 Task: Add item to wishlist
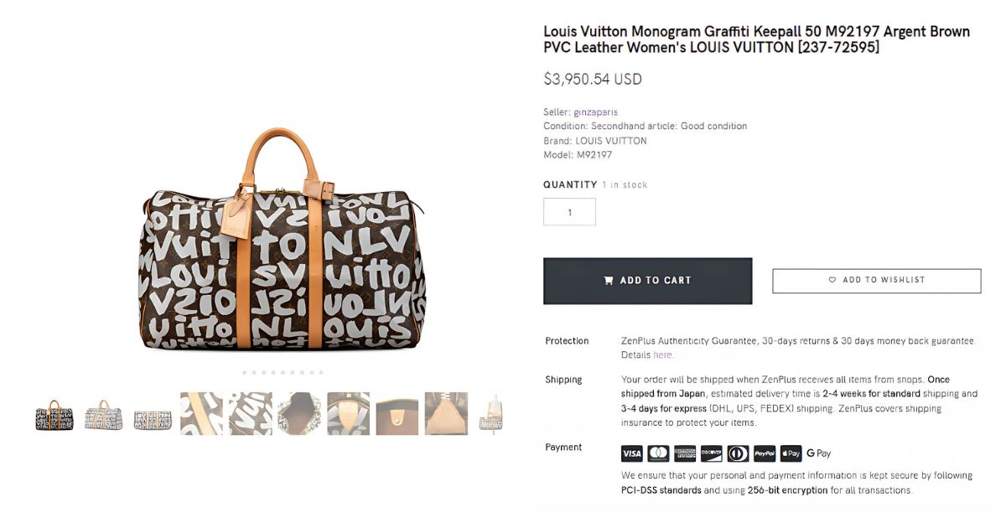(x=876, y=280)
